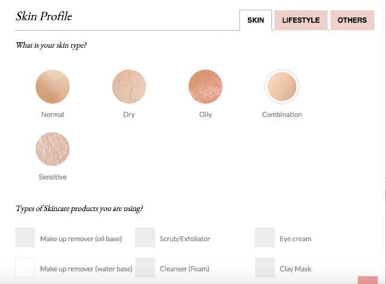The width and height of the screenshot is (386, 284).
Task: Click the Oily label text
Action: pyautogui.click(x=206, y=115)
